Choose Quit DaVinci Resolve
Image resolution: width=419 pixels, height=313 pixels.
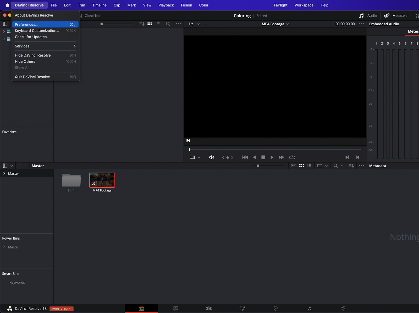pos(45,77)
